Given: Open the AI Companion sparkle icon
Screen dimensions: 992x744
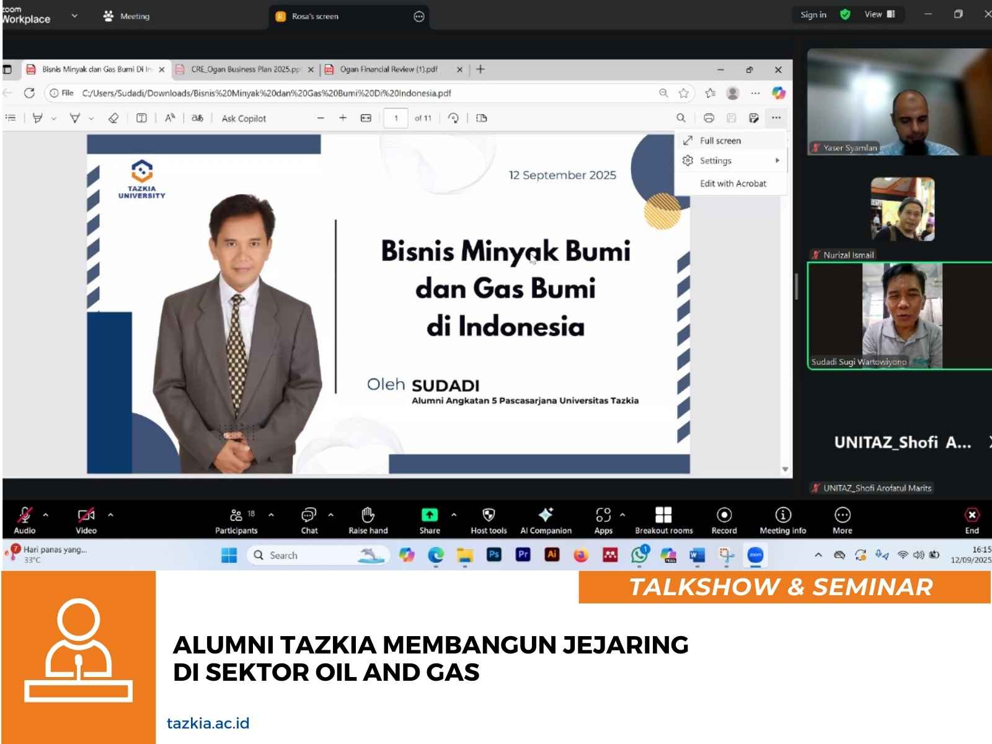Looking at the screenshot, I should click(x=546, y=515).
